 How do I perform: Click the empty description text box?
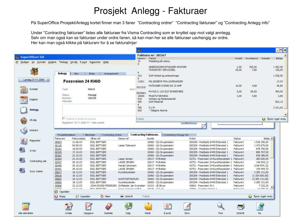[99, 110]
